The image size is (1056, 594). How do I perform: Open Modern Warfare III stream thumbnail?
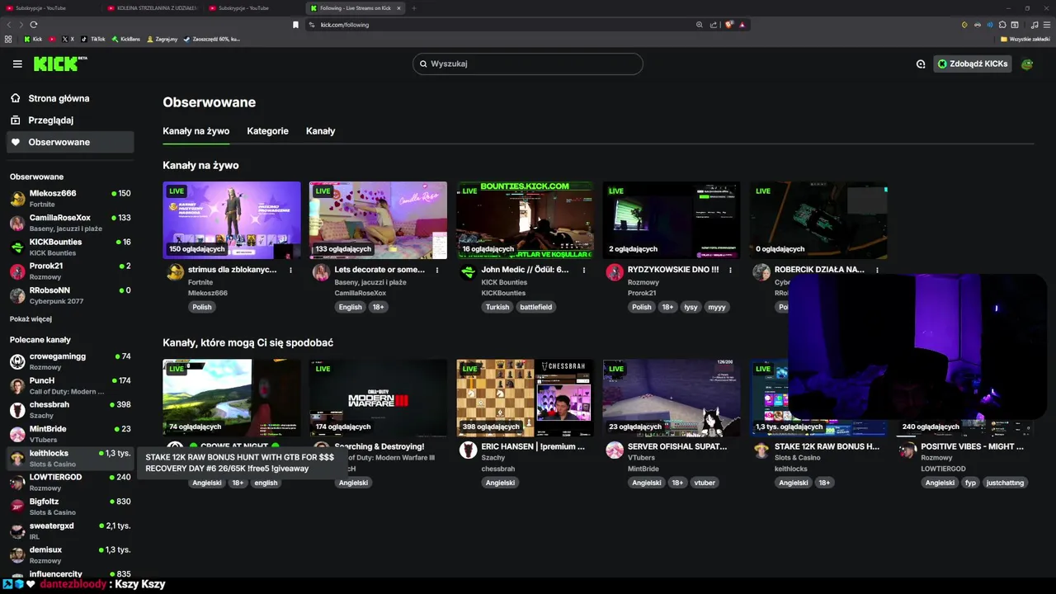[x=378, y=398]
